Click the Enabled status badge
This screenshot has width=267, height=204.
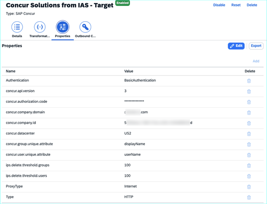123,3
